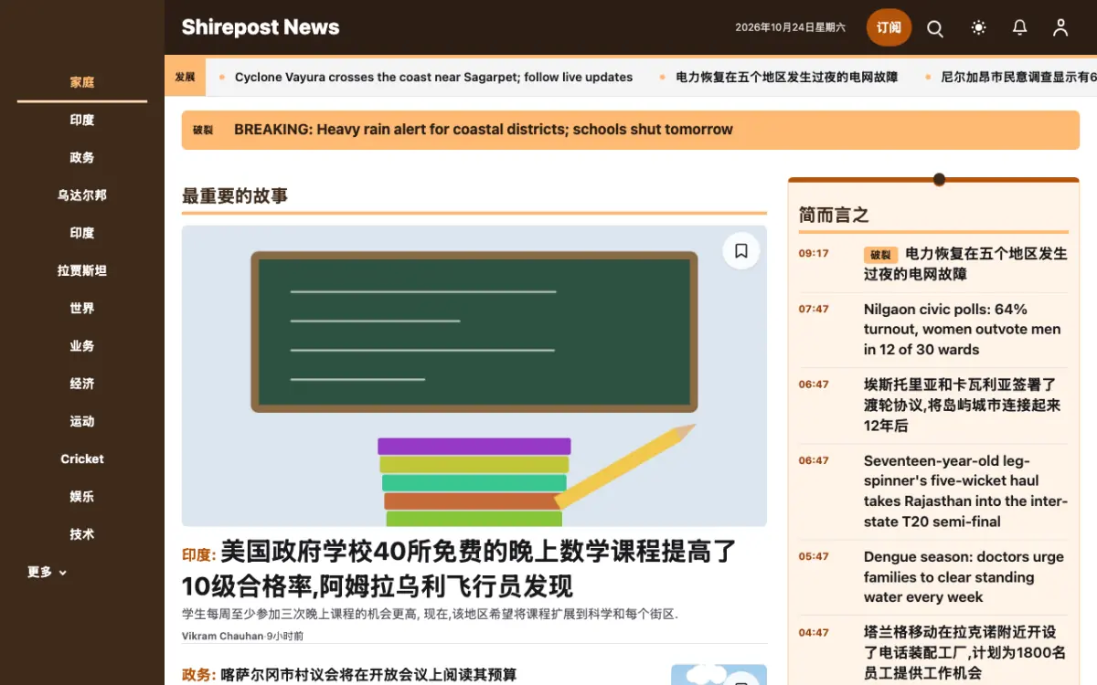Click the 05:47 timestamp in briefs
The width and height of the screenshot is (1097, 685).
click(814, 556)
